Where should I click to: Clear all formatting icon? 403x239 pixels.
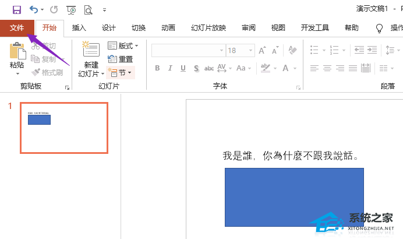click(292, 50)
